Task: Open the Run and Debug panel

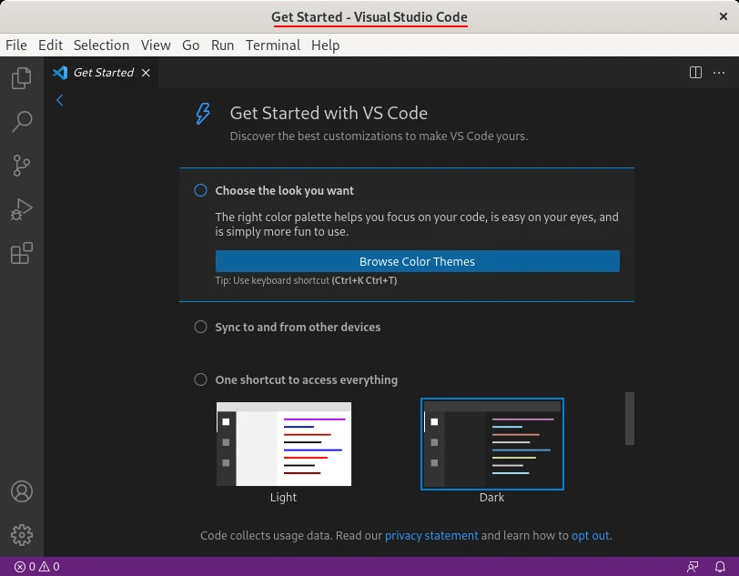Action: point(22,209)
